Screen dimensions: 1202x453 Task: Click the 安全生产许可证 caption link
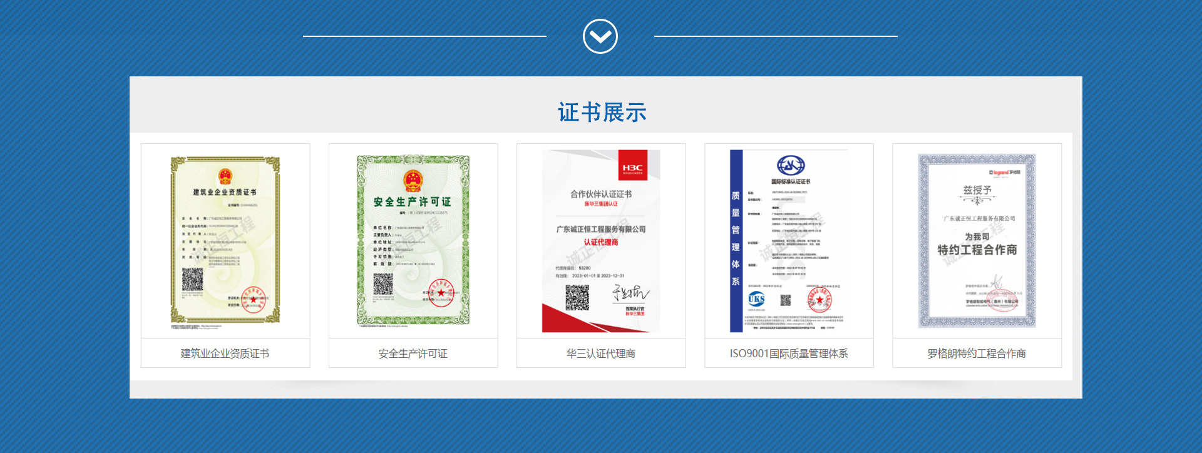click(413, 354)
